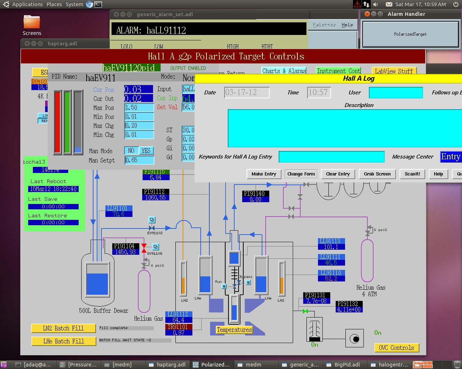The image size is (462, 369).
Task: Click the Keywords for Hall A Log Entry field
Action: [x=332, y=157]
